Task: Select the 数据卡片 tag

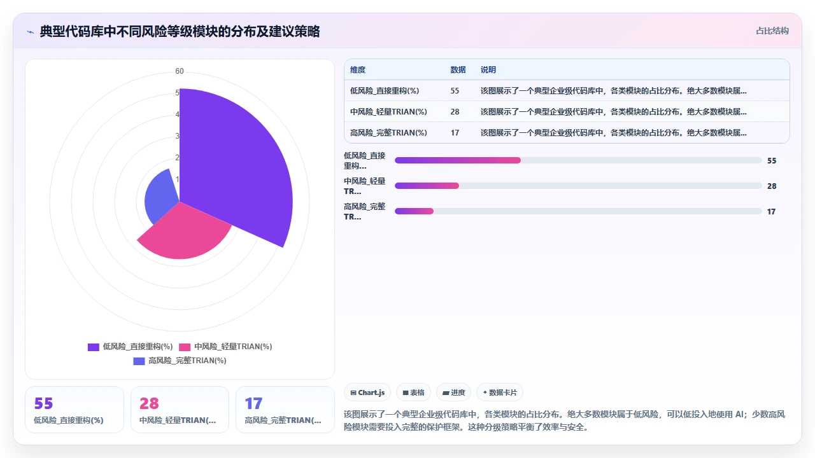Action: coord(500,392)
